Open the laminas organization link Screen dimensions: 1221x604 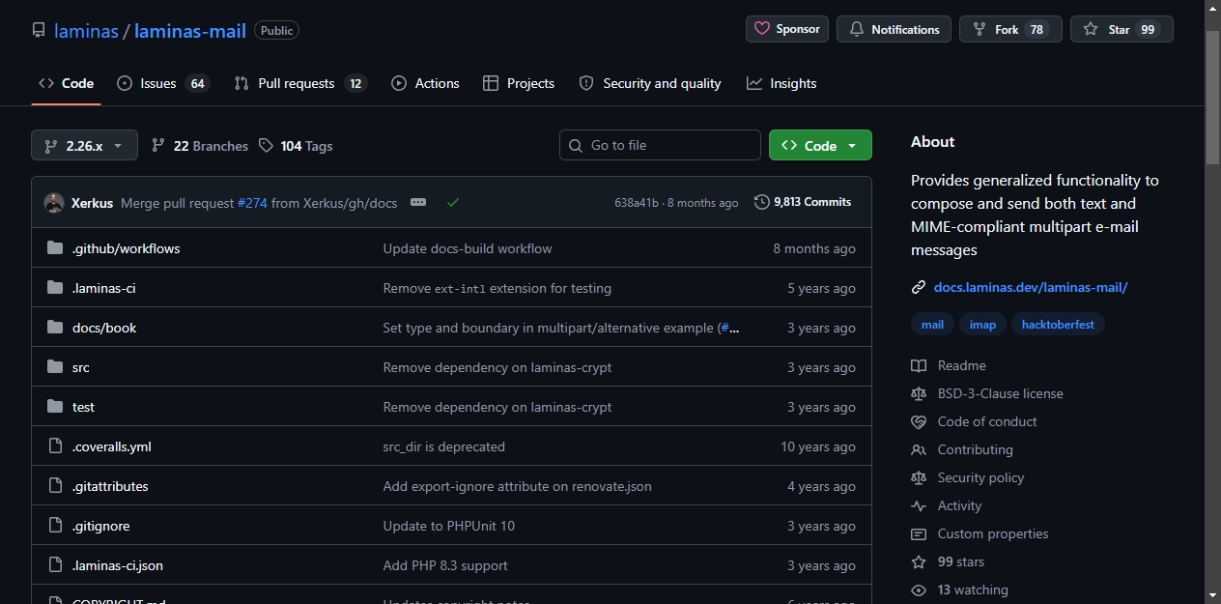(x=86, y=31)
